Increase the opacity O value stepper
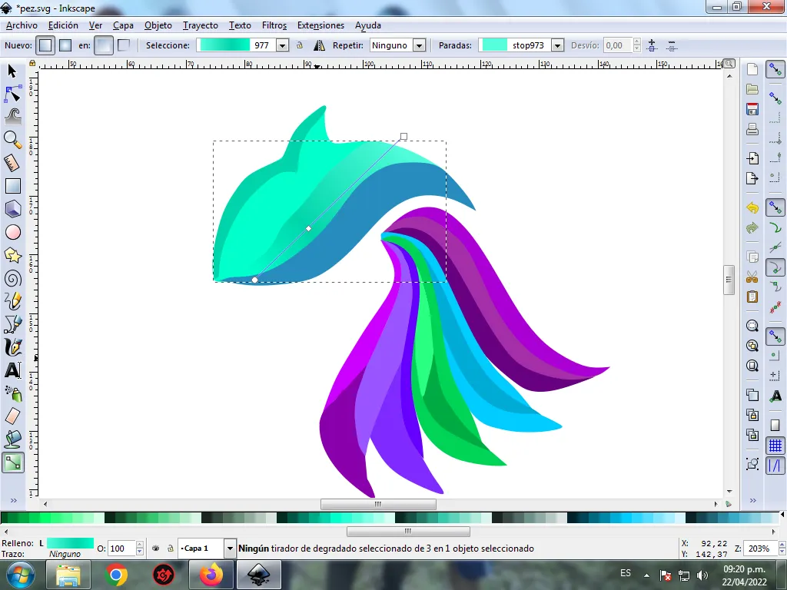Screen dimensions: 787x590 coord(140,545)
